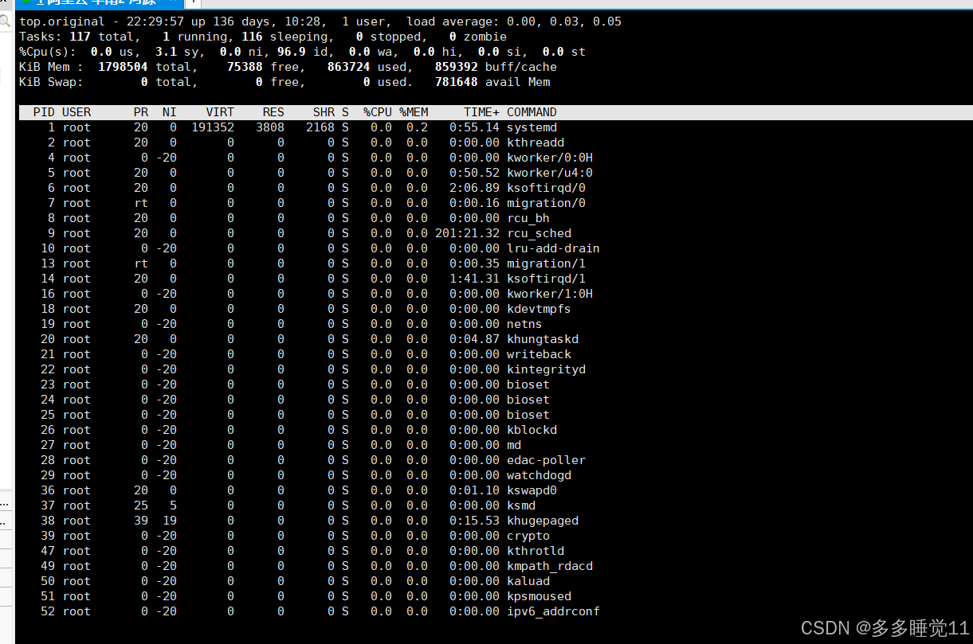Image resolution: width=973 pixels, height=644 pixels.
Task: Click the migration/0 process name
Action: click(546, 203)
